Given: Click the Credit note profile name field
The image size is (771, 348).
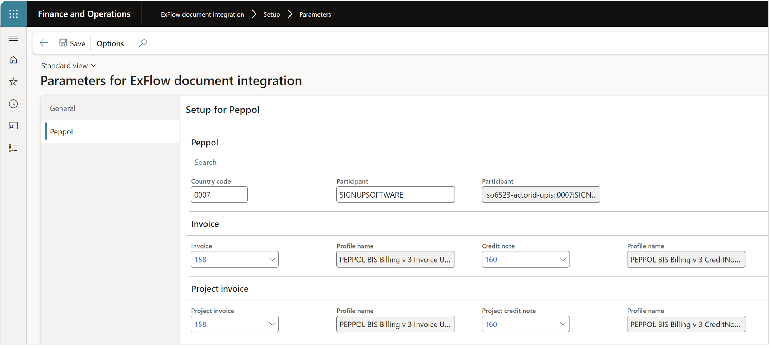Looking at the screenshot, I should [687, 260].
